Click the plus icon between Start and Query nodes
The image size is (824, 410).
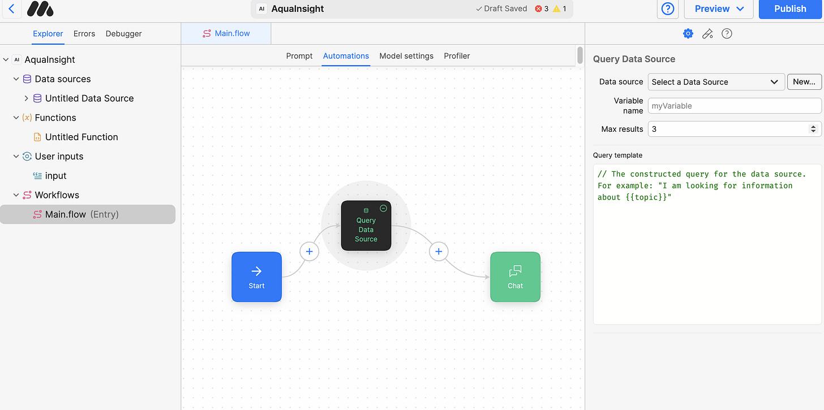point(309,252)
